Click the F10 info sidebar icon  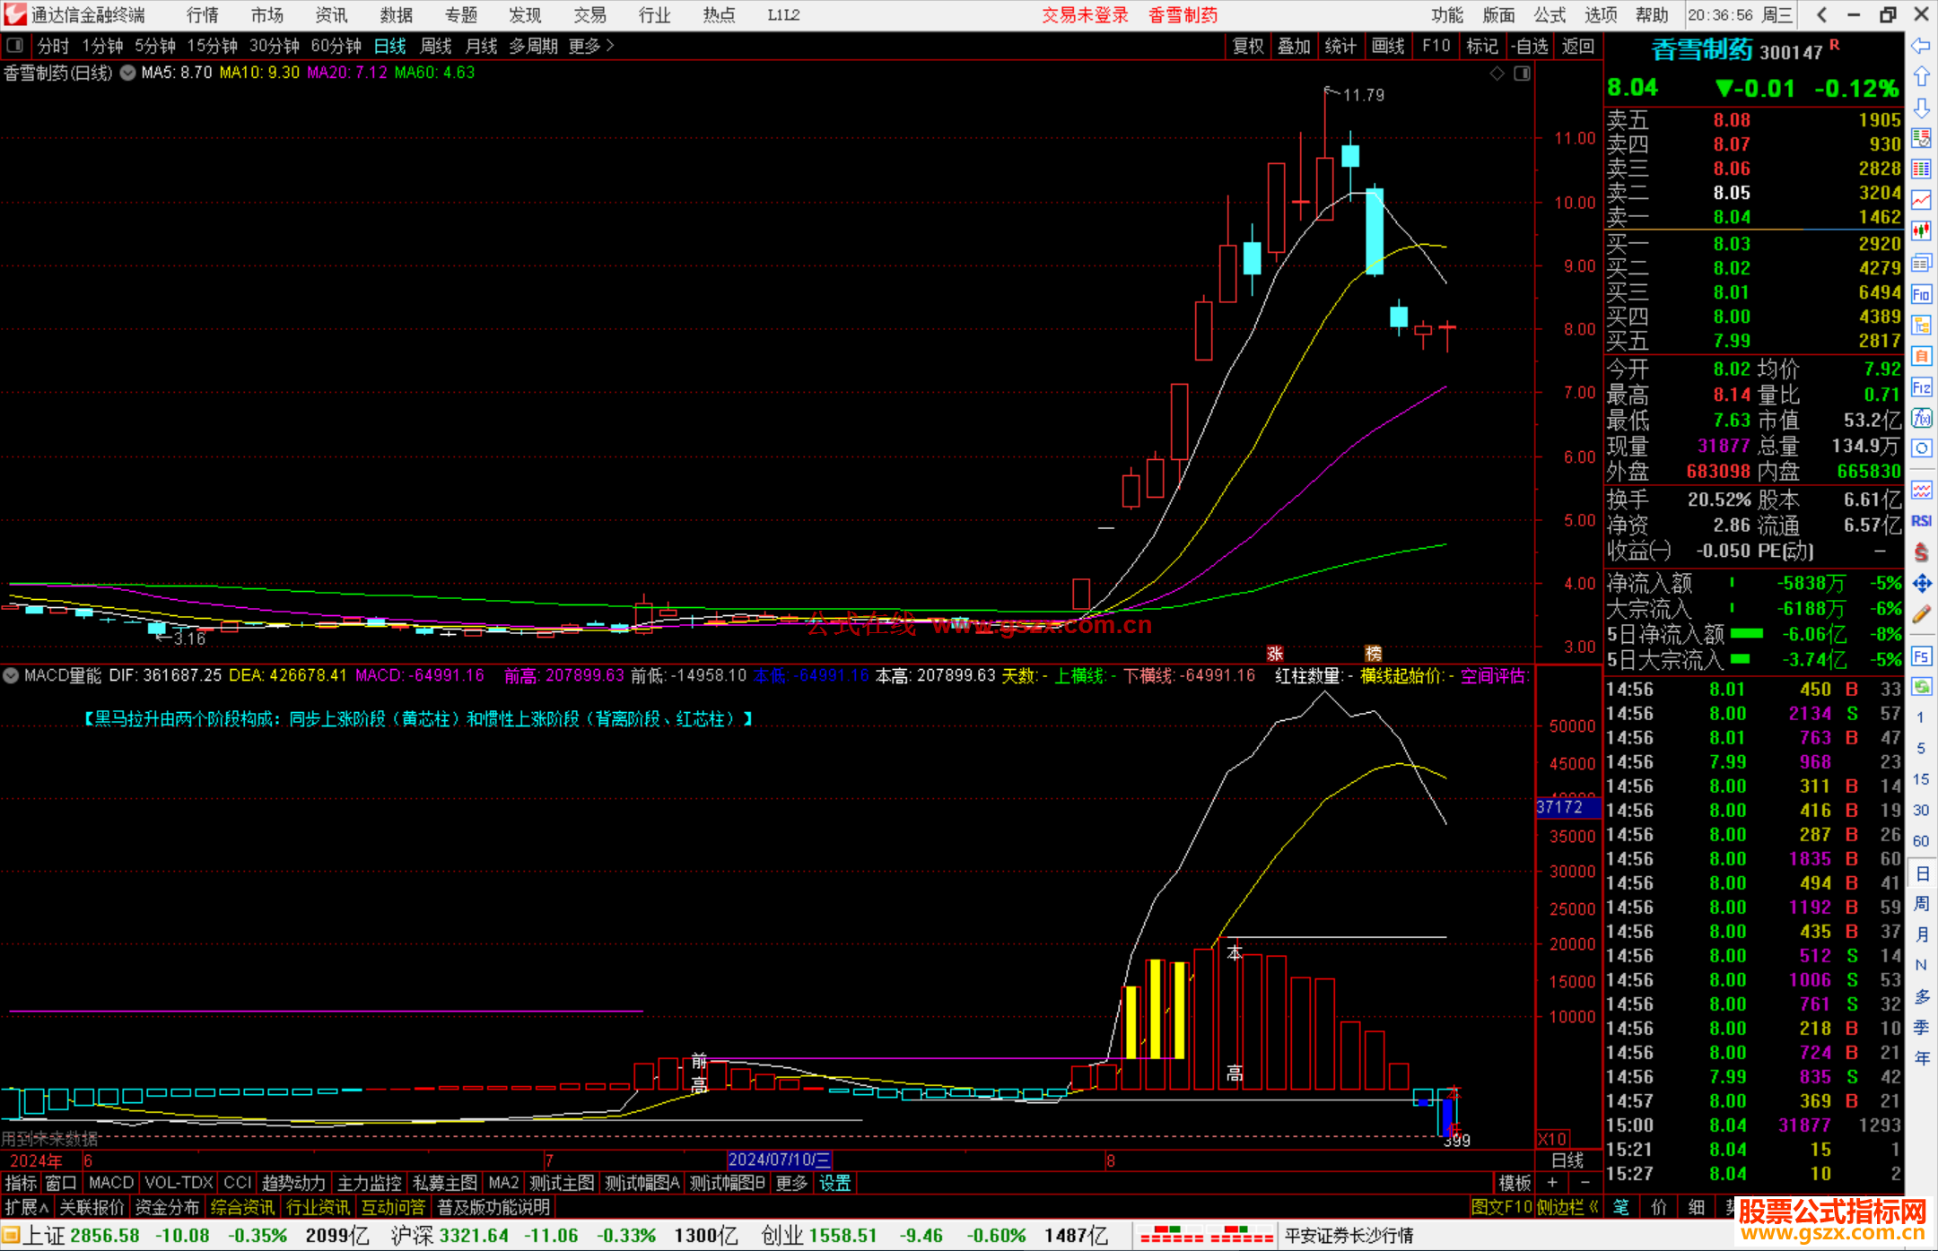pos(1921,294)
